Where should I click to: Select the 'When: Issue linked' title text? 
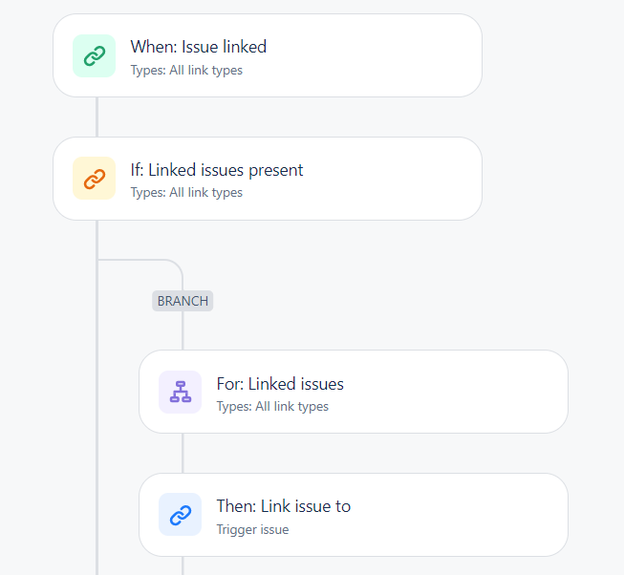point(199,47)
